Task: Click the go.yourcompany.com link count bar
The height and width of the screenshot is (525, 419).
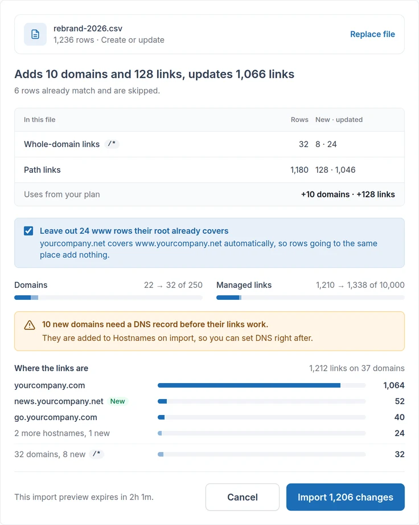Action: [x=261, y=417]
